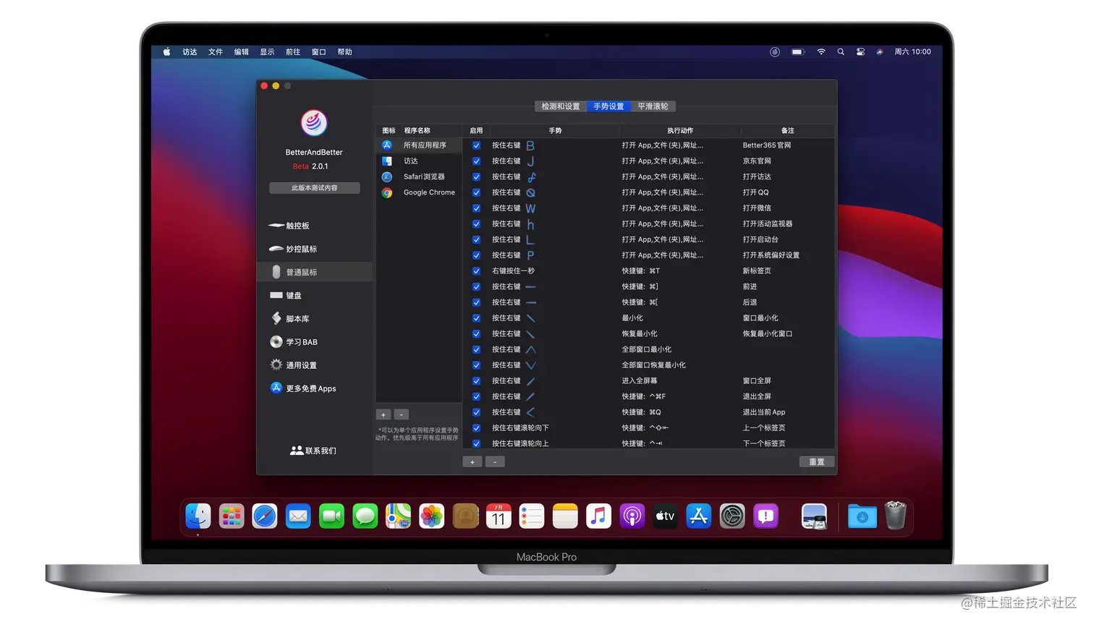Add a gesture with the plus button under the gesture table
The image size is (1094, 627).
tap(472, 462)
